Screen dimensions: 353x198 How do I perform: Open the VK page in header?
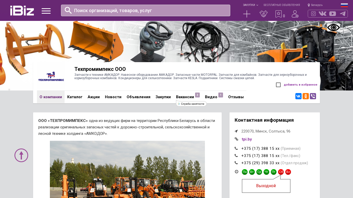323,14
